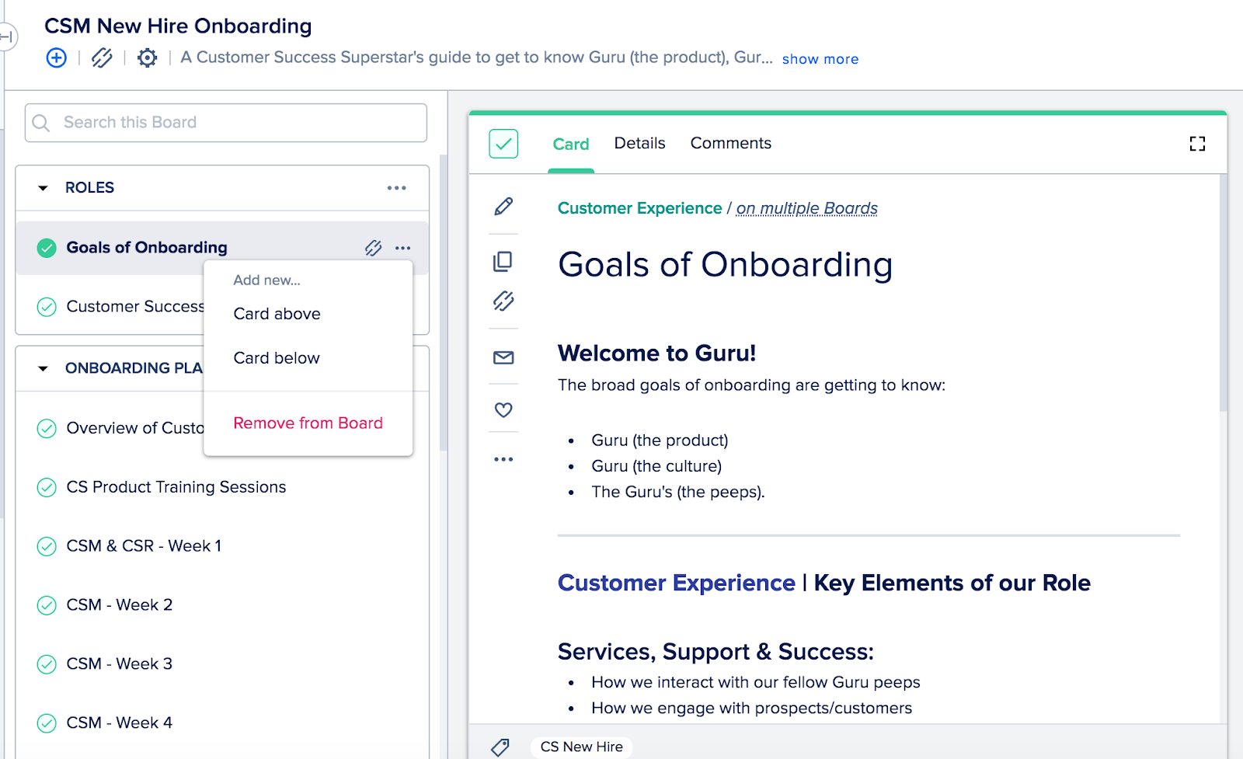Choose Card below from the menu
The width and height of the screenshot is (1243, 759).
[277, 358]
